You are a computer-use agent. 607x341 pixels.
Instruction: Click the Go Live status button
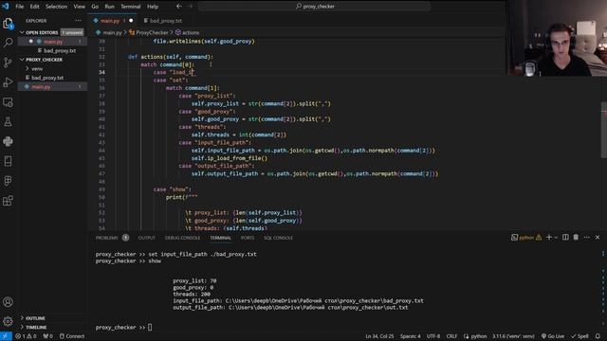pyautogui.click(x=553, y=336)
